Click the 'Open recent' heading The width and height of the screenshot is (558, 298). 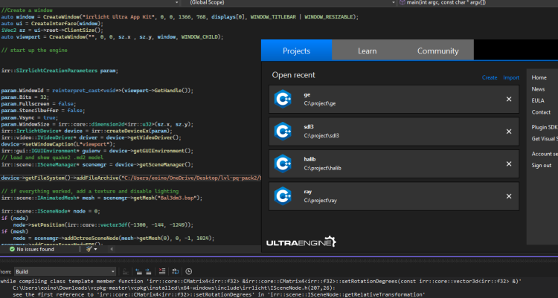[293, 75]
